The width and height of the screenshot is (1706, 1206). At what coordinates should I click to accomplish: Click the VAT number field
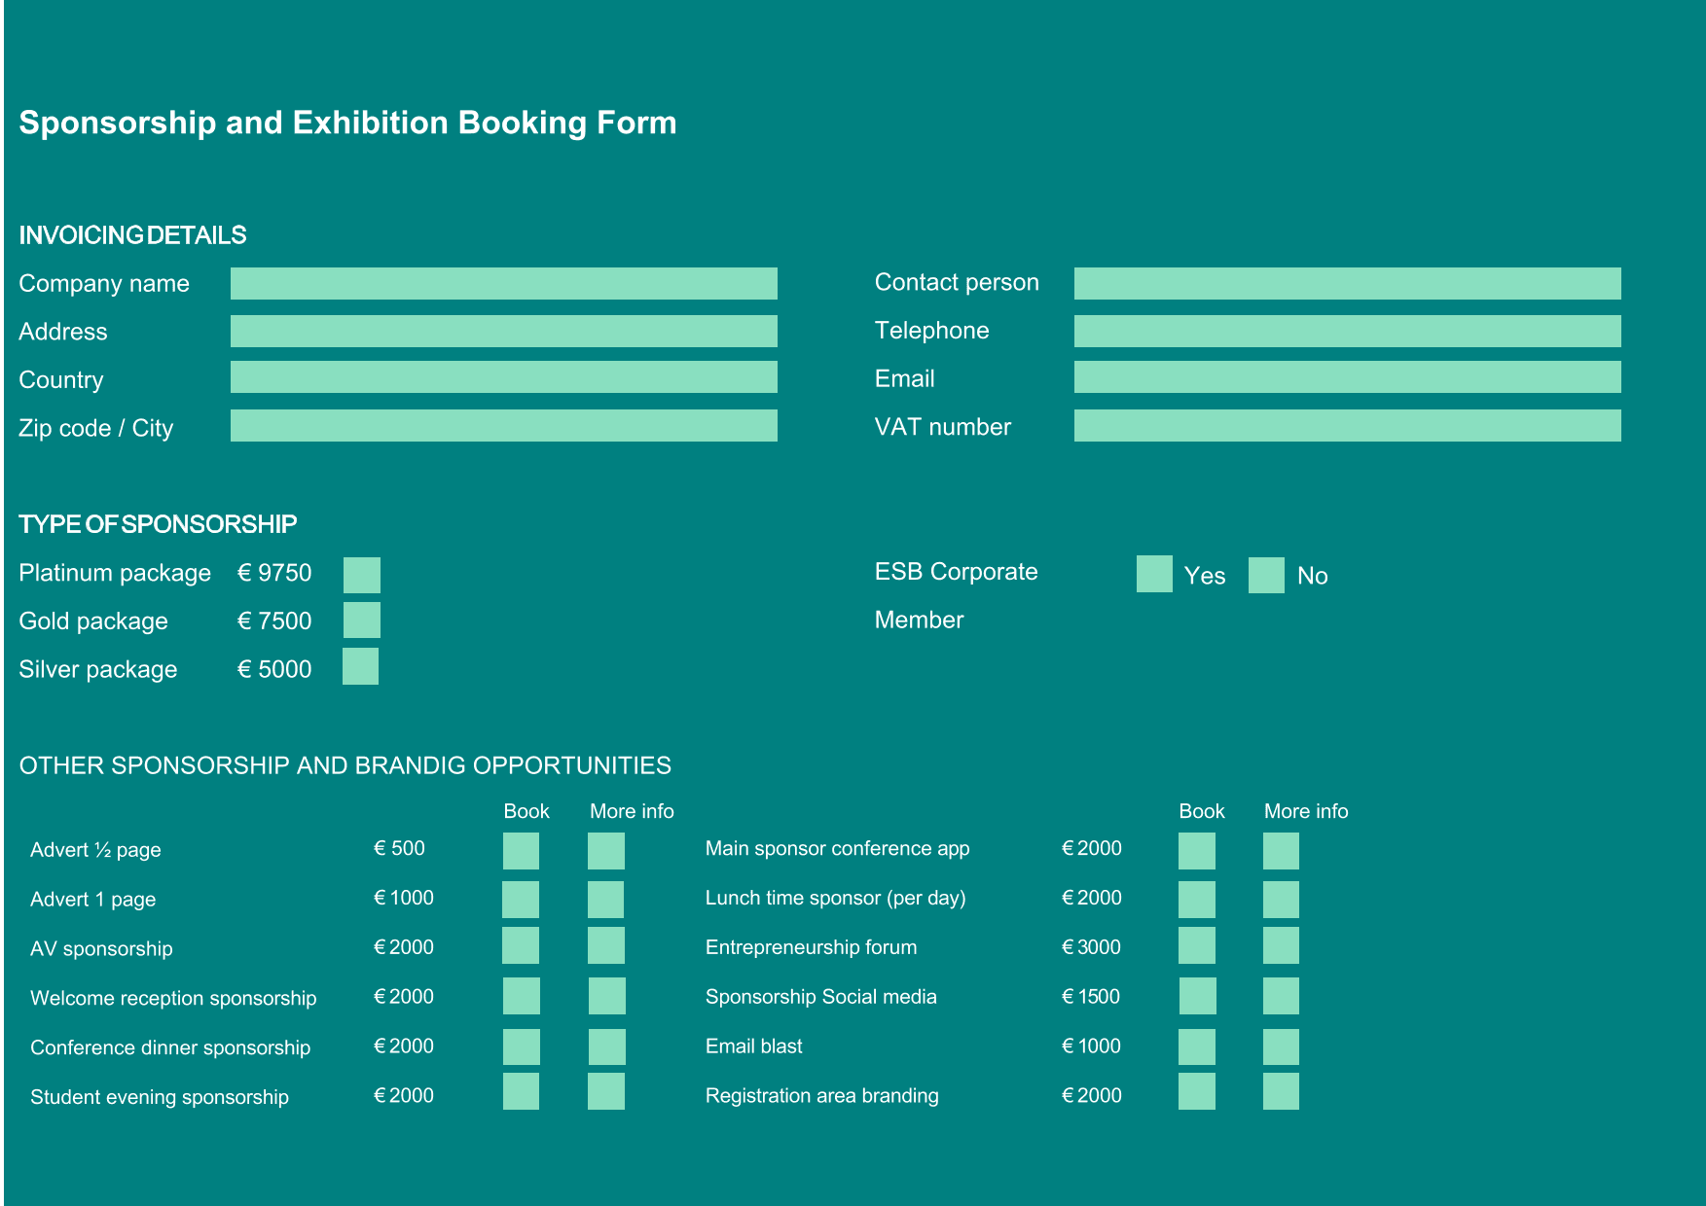[x=1347, y=425]
